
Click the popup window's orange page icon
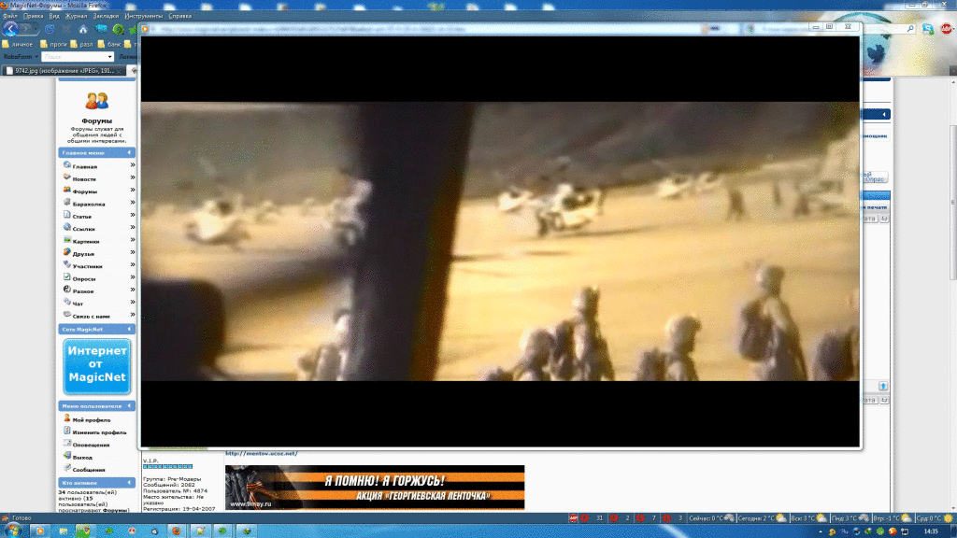(x=145, y=29)
